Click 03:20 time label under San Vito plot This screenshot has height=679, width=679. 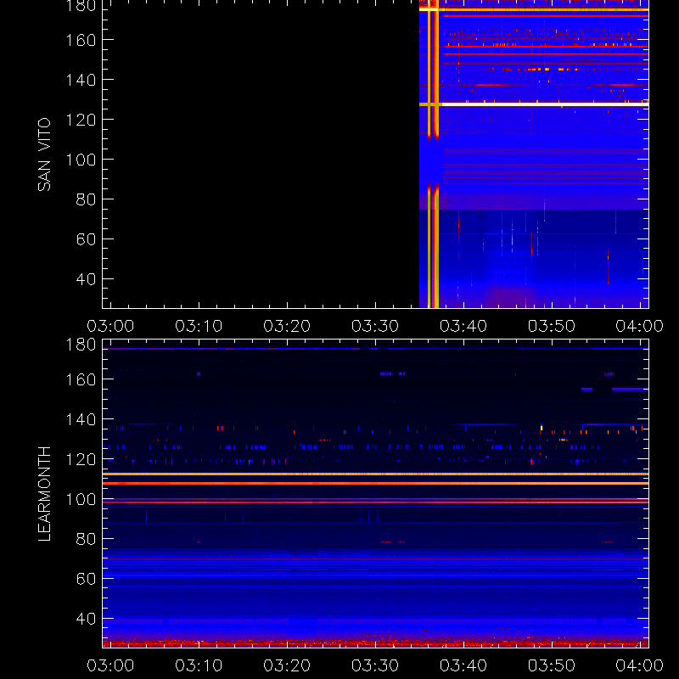pos(287,326)
